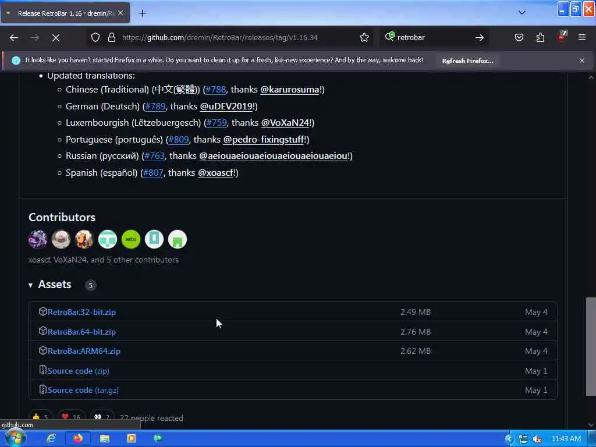Viewport: 596px width, 447px height.
Task: Open the green aeiou contributor avatar
Action: tap(131, 239)
